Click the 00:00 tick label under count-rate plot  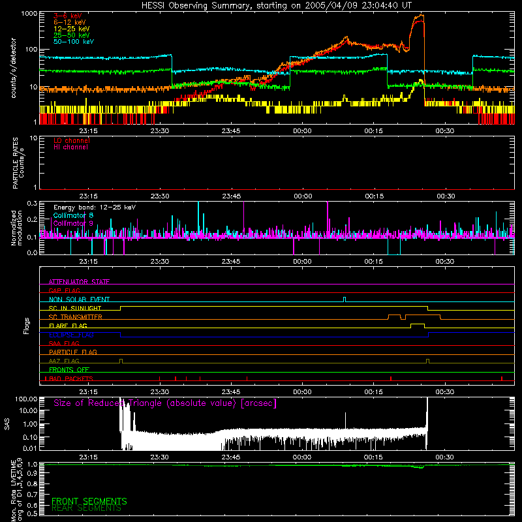pos(302,131)
